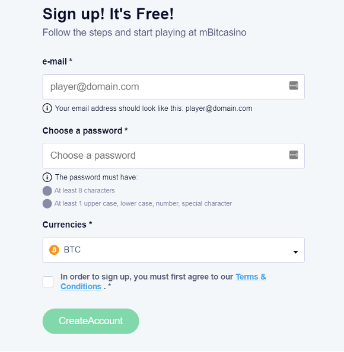Click the 'Currencies *' label
Image resolution: width=344 pixels, height=352 pixels.
tap(67, 225)
